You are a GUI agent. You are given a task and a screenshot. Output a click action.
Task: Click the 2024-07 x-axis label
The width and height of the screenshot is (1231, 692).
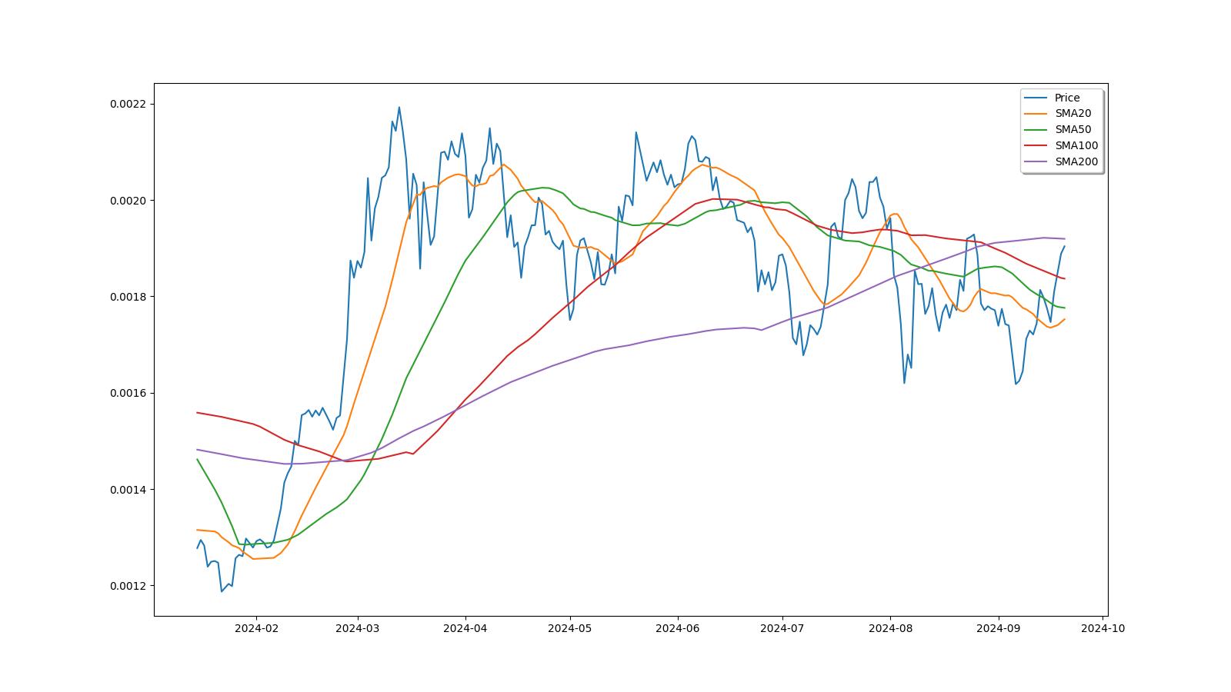(x=782, y=628)
